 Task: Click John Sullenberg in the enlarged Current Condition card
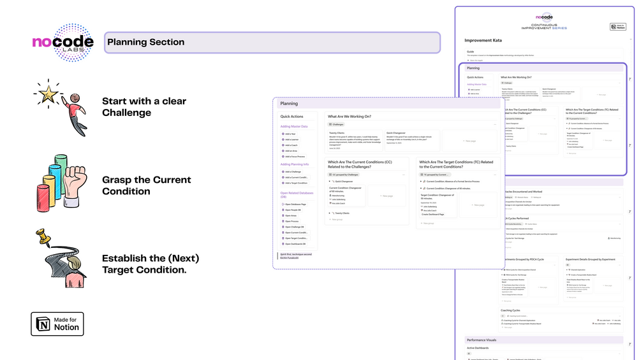[338, 199]
